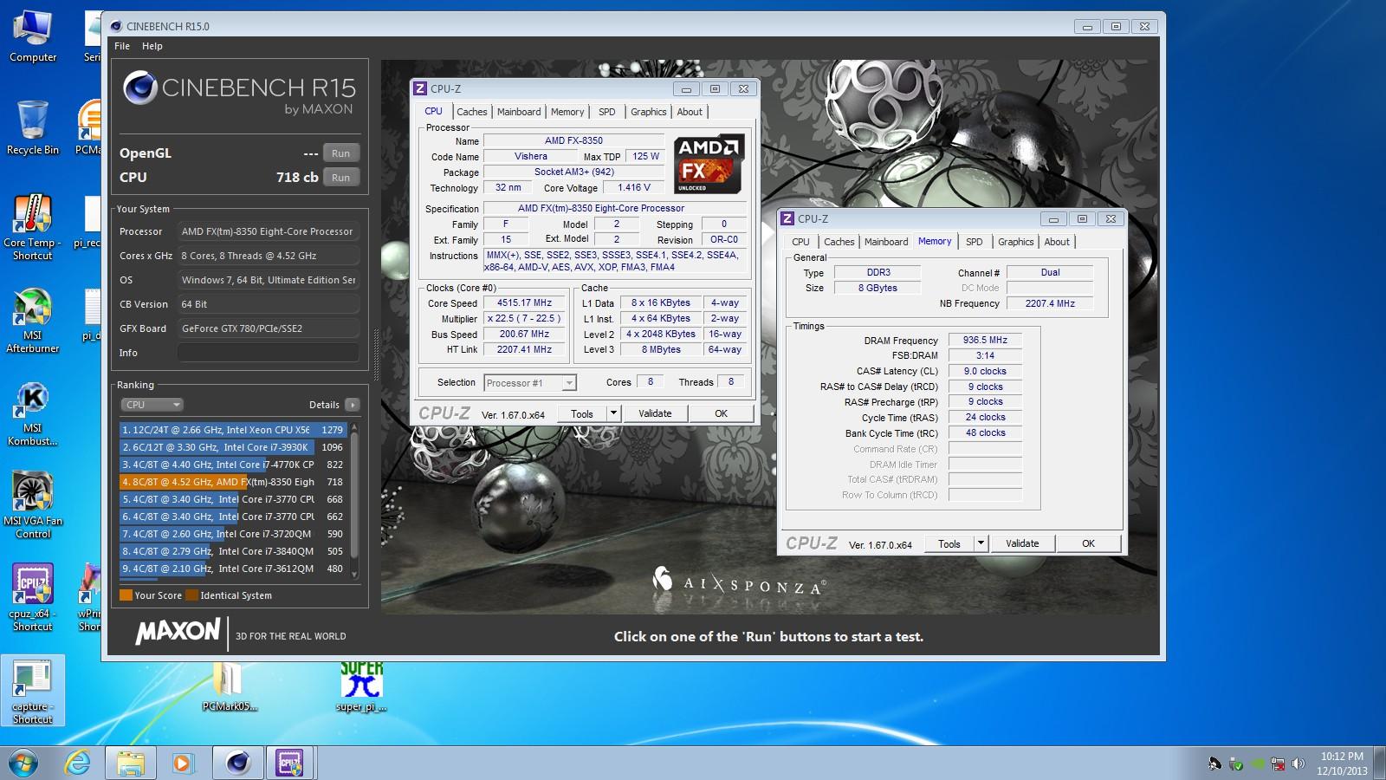Click the network icon in system tray
Image resolution: width=1386 pixels, height=780 pixels.
1277,764
